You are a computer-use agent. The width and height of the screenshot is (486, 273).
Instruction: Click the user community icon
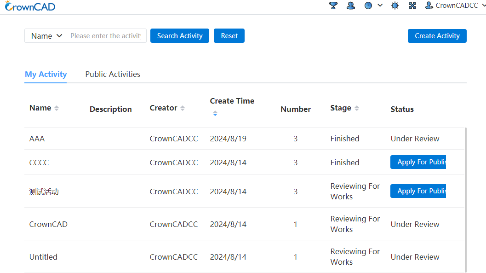click(x=350, y=6)
